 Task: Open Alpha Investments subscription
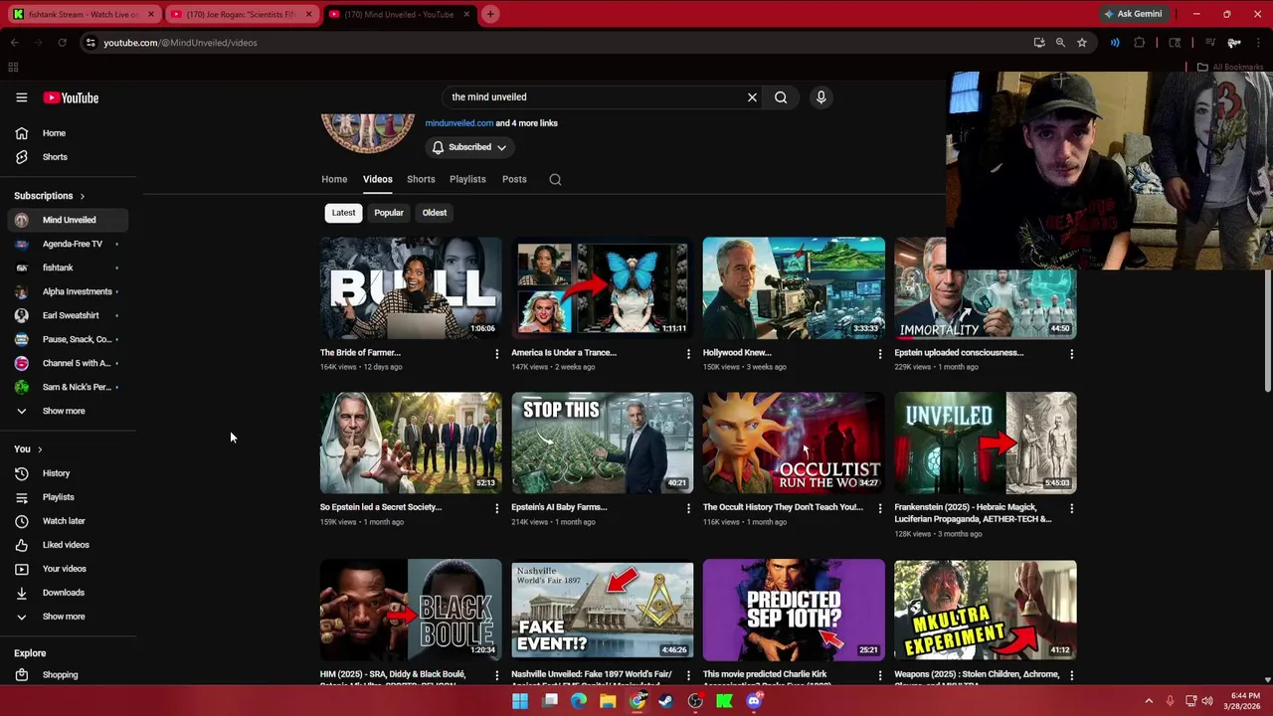69,291
